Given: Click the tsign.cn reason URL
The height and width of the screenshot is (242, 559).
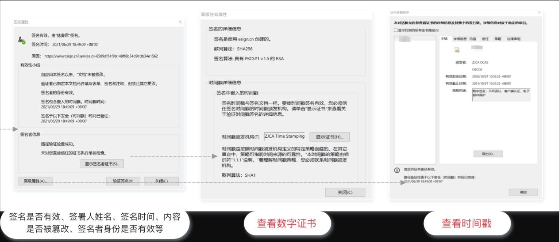Looking at the screenshot, I should [101, 56].
